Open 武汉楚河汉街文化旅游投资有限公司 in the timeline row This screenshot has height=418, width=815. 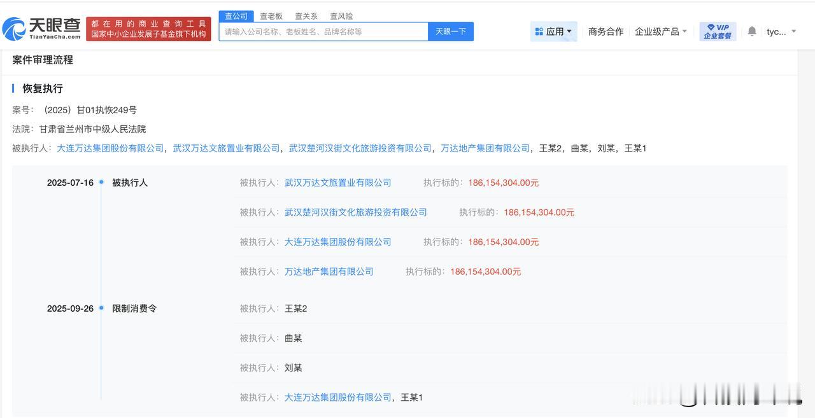coord(356,212)
